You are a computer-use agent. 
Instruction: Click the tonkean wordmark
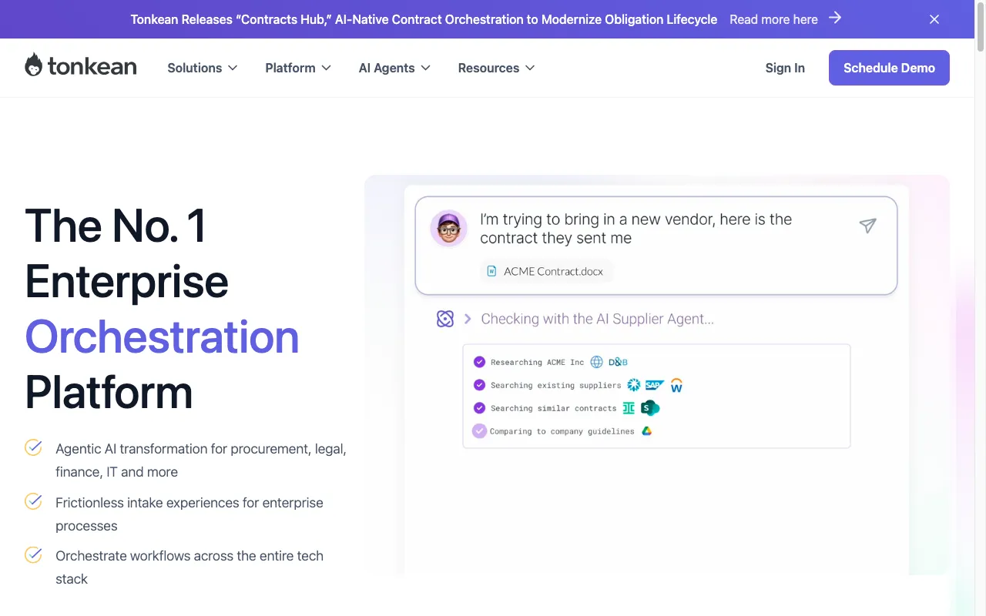point(92,66)
